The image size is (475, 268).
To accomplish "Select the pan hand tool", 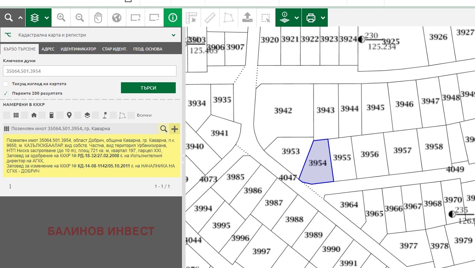I will point(98,18).
